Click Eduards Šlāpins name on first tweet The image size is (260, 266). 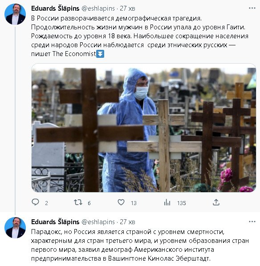pyautogui.click(x=55, y=8)
